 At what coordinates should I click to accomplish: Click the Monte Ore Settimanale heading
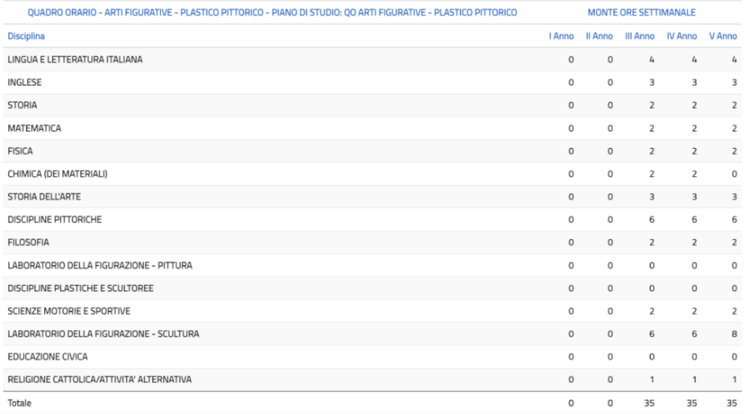point(641,12)
